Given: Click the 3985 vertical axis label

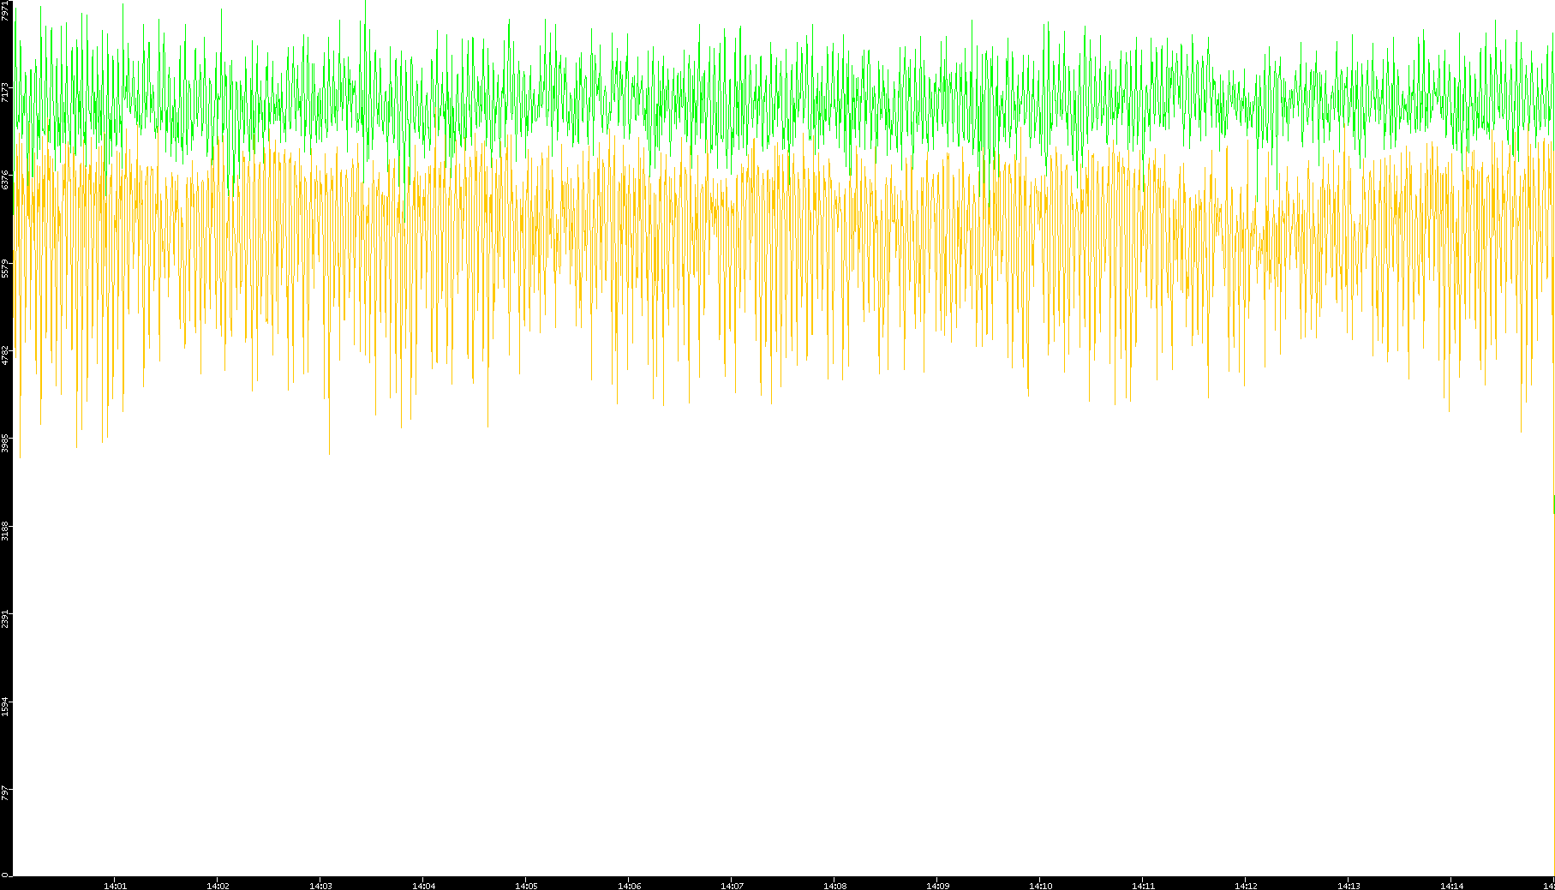Looking at the screenshot, I should (x=6, y=443).
